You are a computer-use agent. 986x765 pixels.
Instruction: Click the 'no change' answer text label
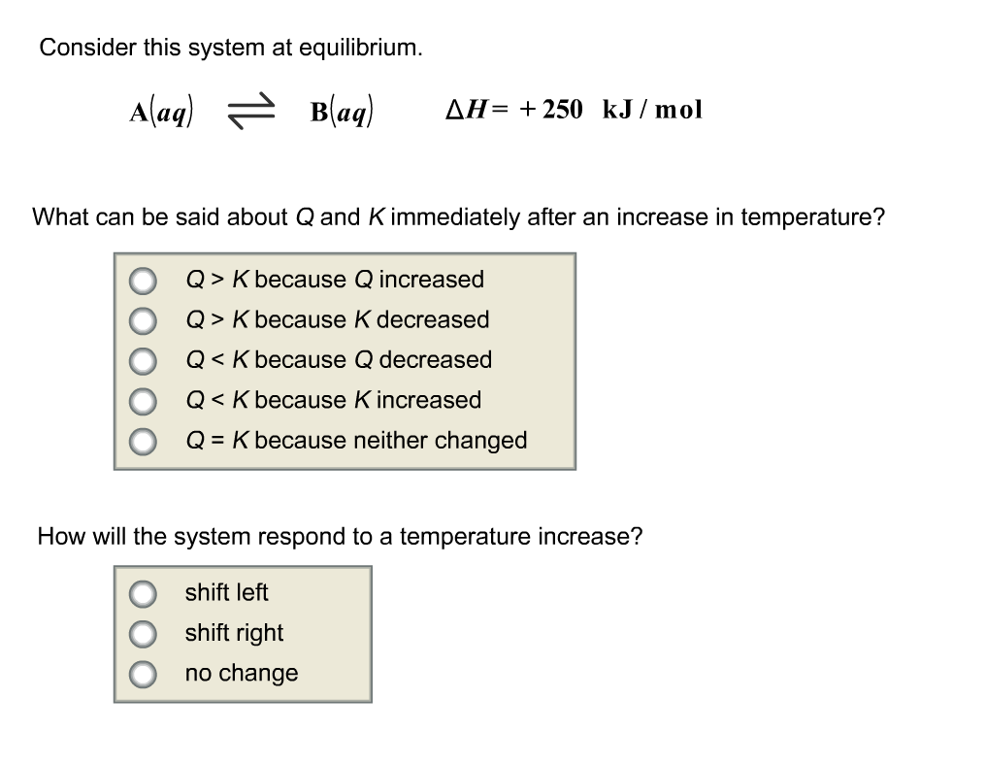coord(242,673)
